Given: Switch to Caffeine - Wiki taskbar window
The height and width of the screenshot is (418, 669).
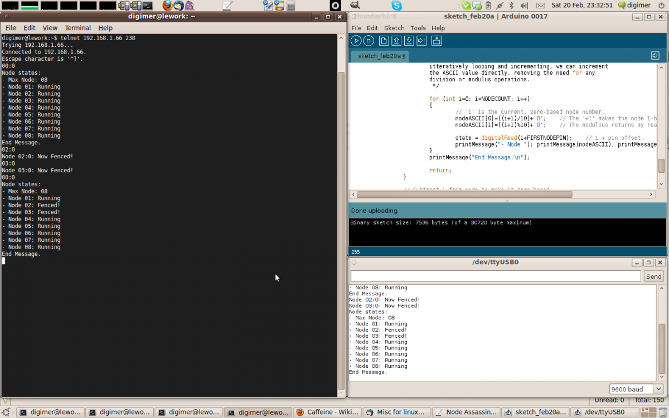Looking at the screenshot, I should (x=327, y=412).
